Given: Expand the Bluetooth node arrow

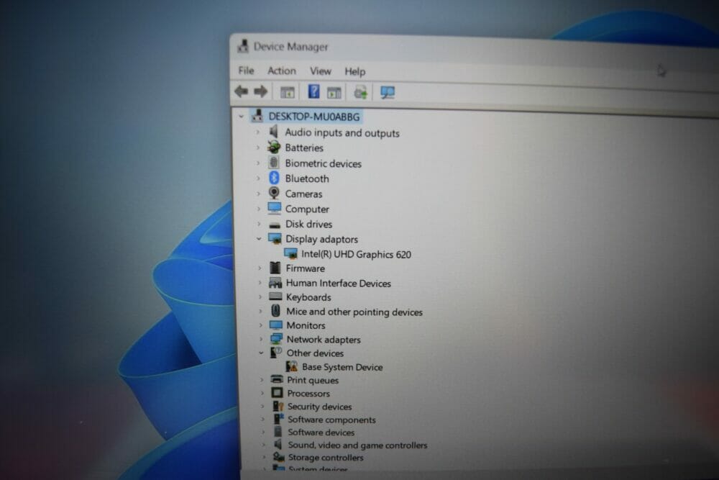Looking at the screenshot, I should (259, 178).
